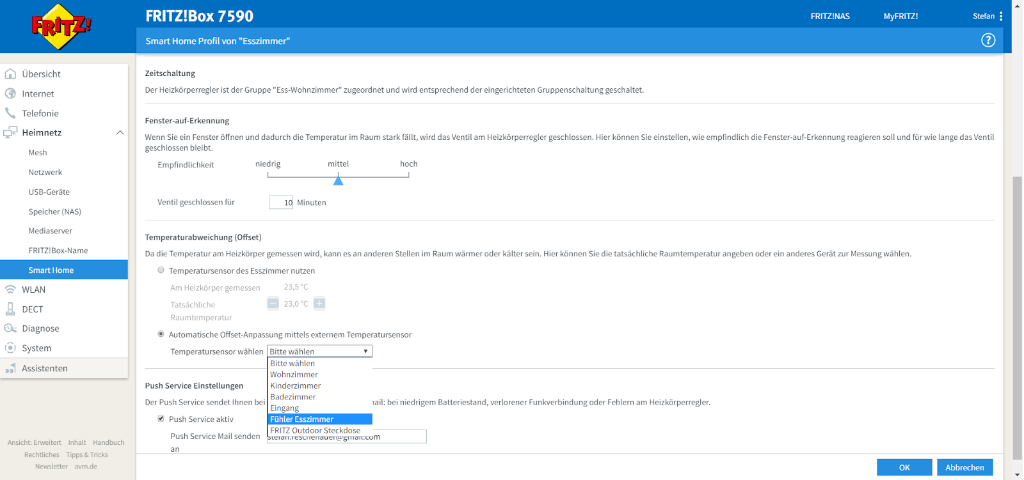The height and width of the screenshot is (480, 1024).
Task: Choose 'FRITZ Outdoor Steckdose' option
Action: click(x=319, y=430)
